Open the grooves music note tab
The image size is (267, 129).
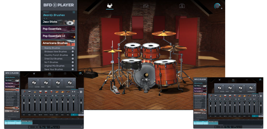pyautogui.click(x=182, y=6)
